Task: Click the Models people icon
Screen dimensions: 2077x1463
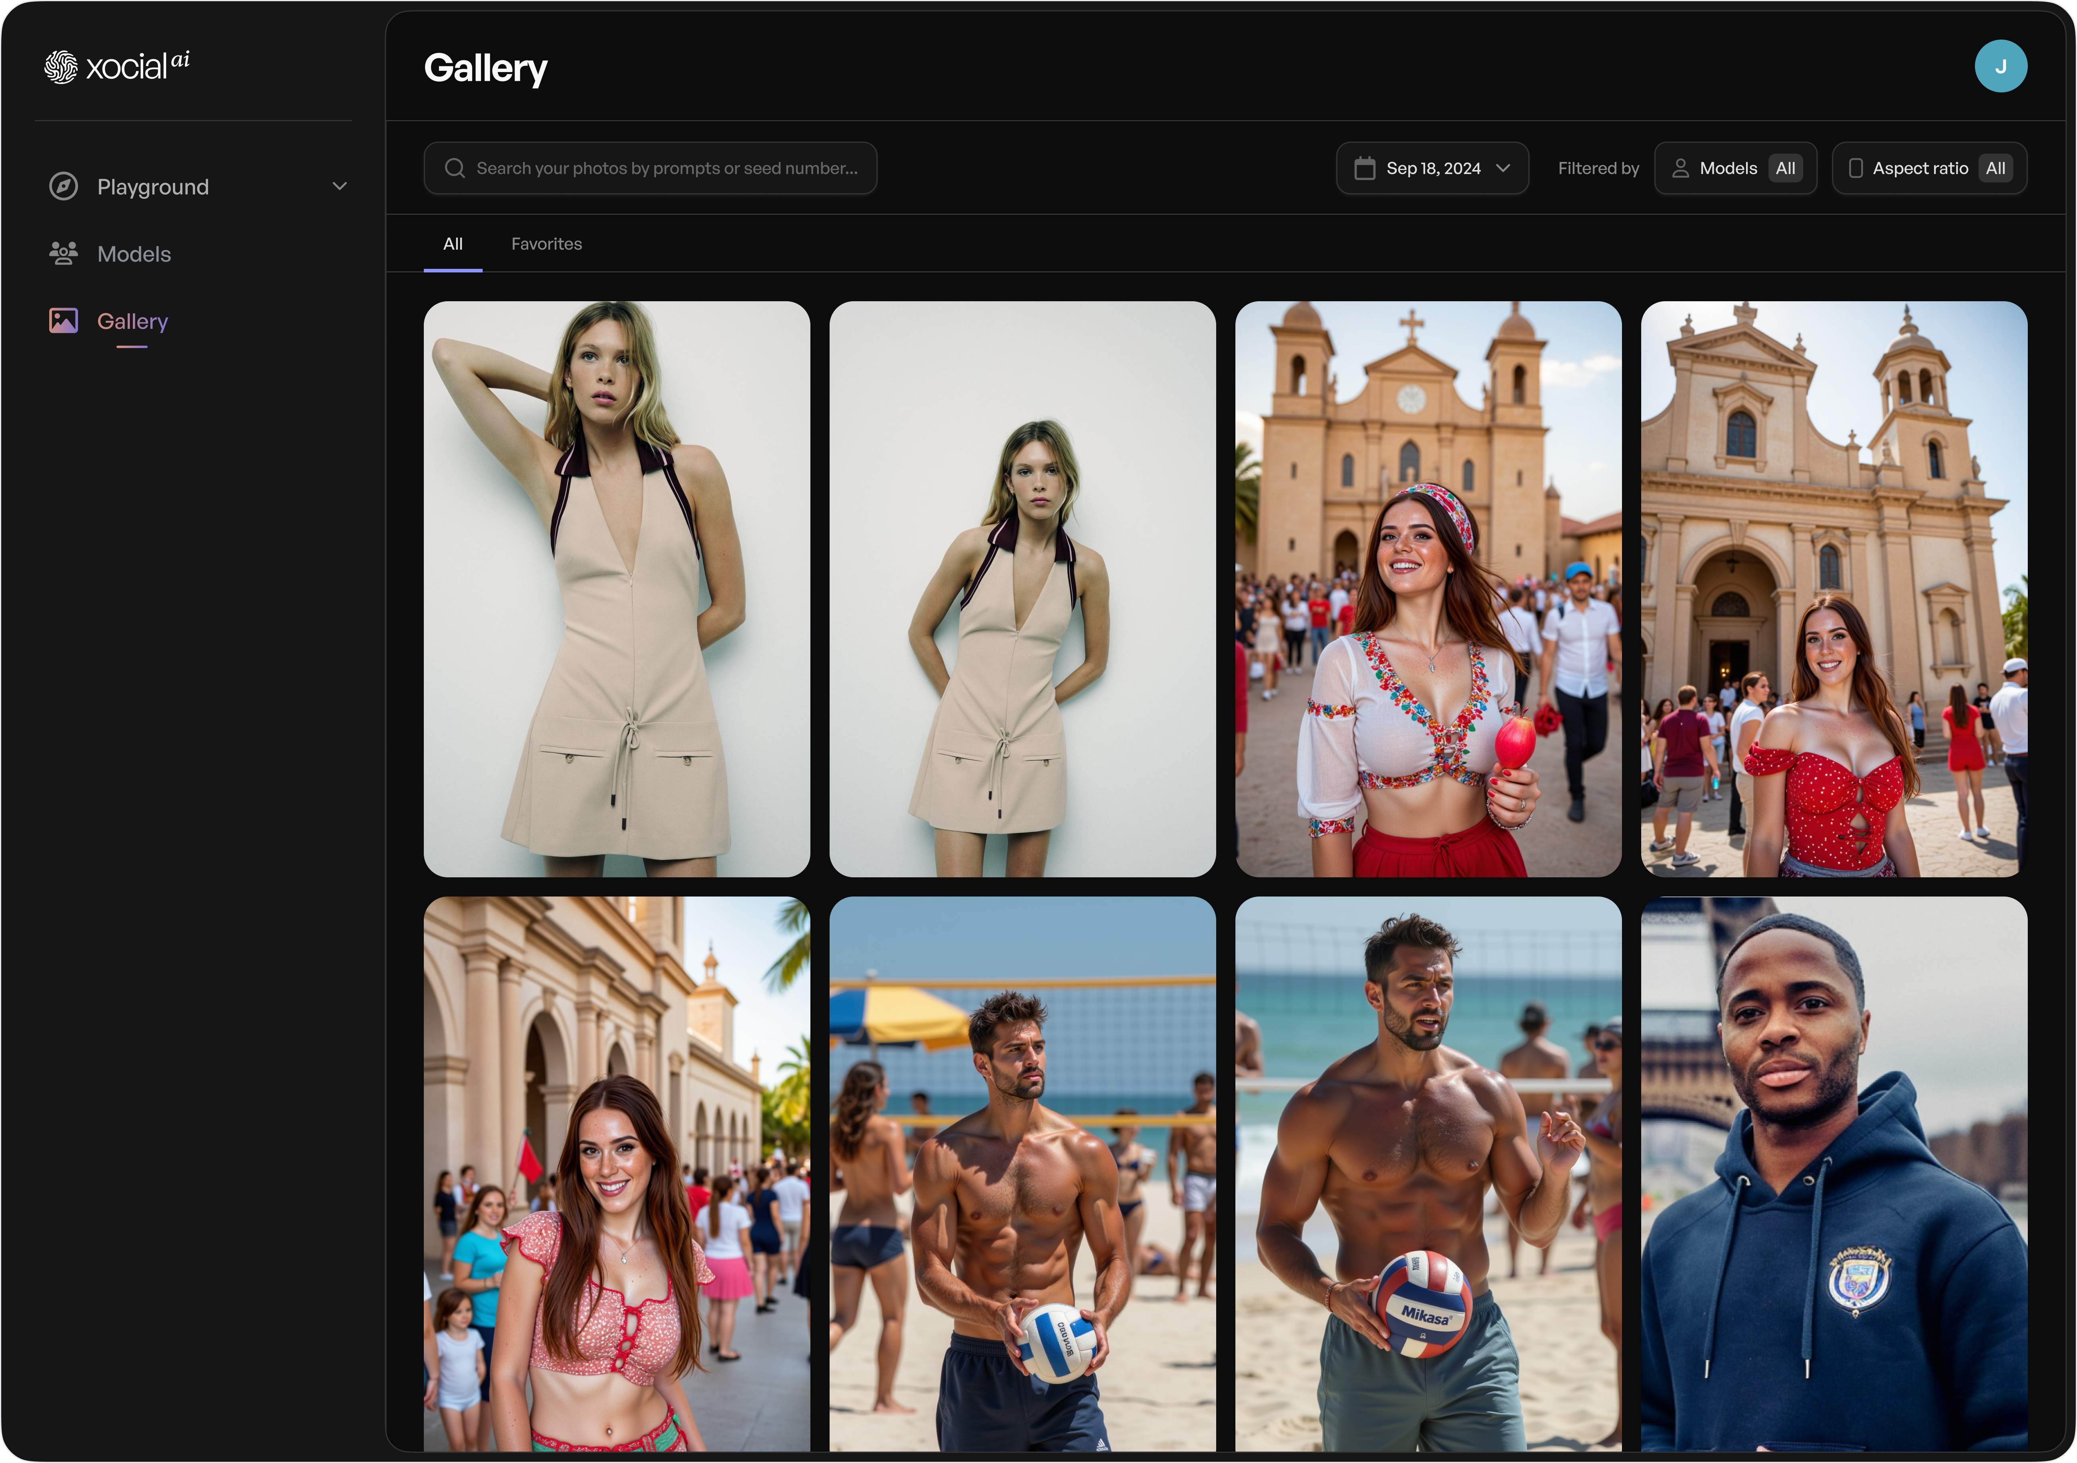Action: point(63,253)
